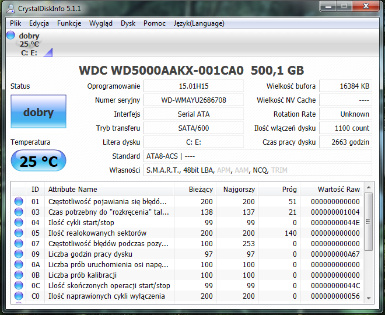
Task: Click status orb for attribute C0
Action: 19,296
